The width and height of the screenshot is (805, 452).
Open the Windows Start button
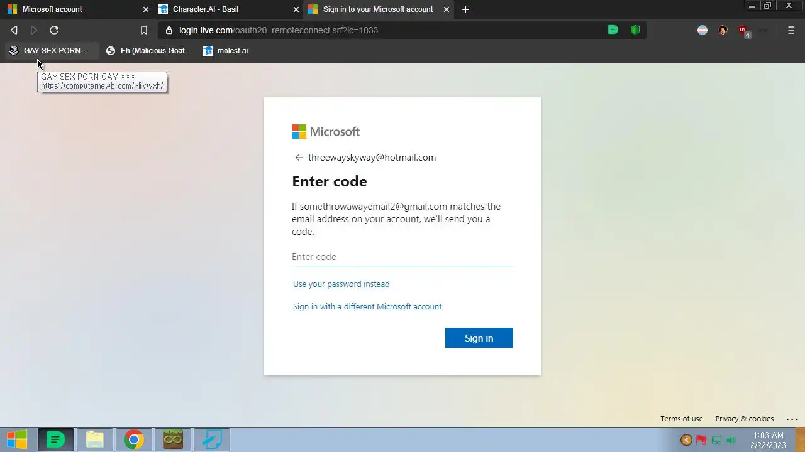coord(17,440)
